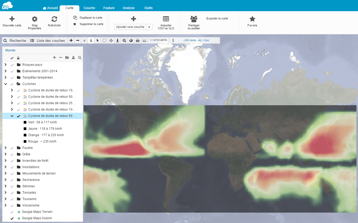The image size is (358, 223).
Task: Click the Importer CSV ou XLS icon
Action: (166, 19)
